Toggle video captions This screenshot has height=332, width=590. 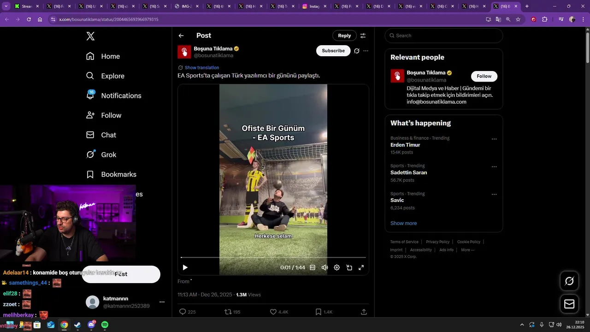tap(313, 267)
